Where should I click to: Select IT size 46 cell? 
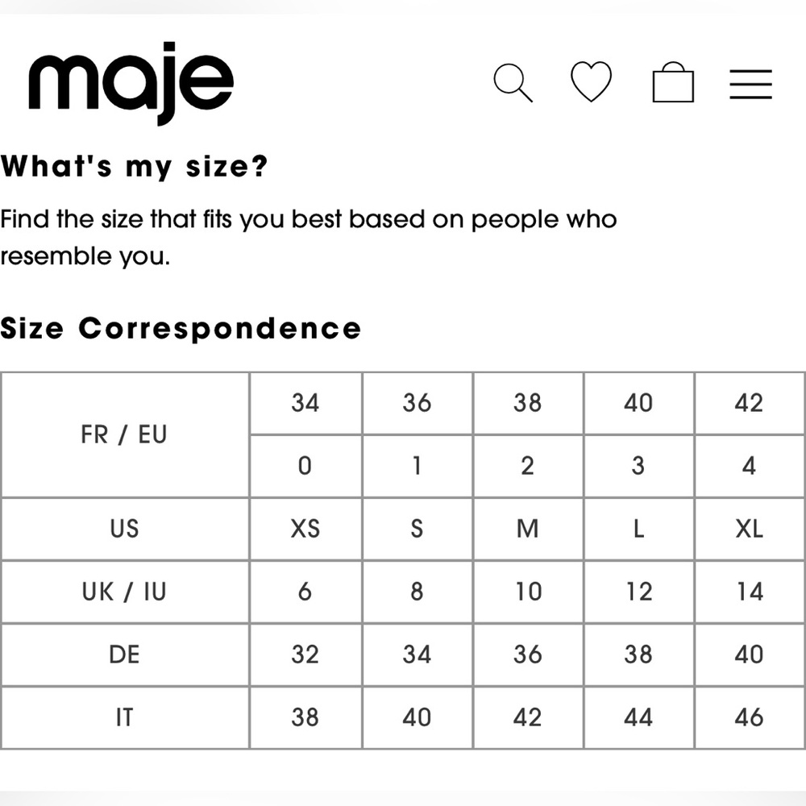749,717
